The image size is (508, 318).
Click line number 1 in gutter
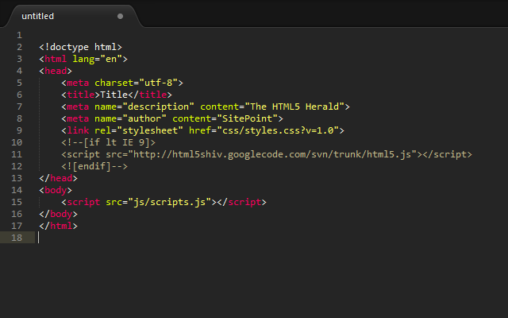19,35
